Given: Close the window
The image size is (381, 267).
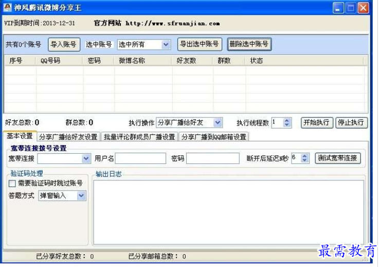Looking at the screenshot, I should tap(364, 8).
